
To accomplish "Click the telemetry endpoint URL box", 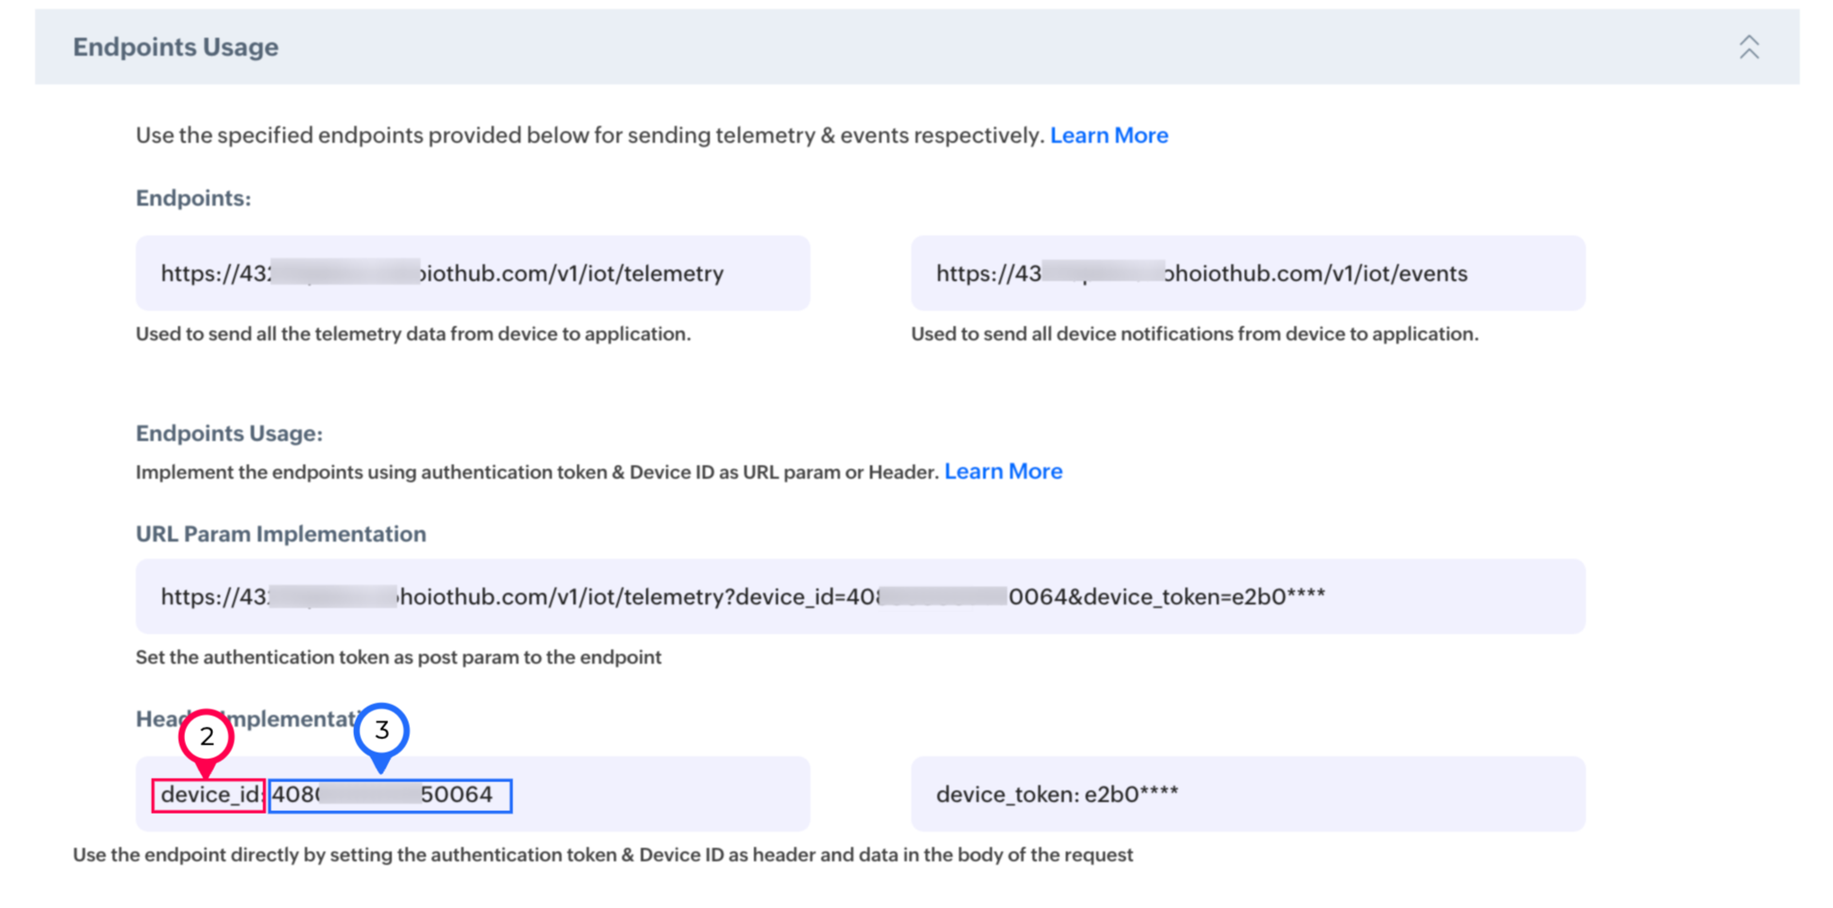I will click(x=473, y=273).
